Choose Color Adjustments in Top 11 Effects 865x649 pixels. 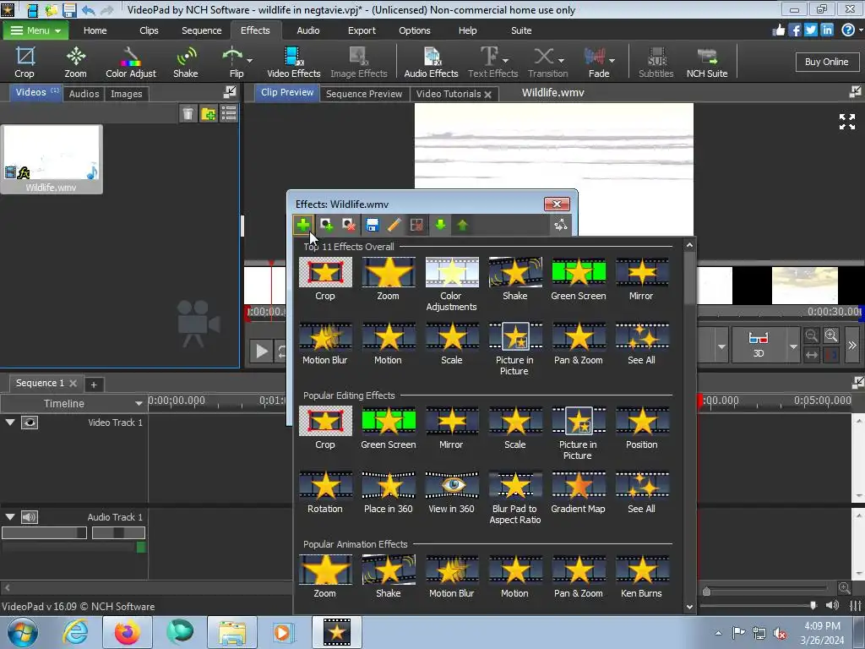(451, 284)
